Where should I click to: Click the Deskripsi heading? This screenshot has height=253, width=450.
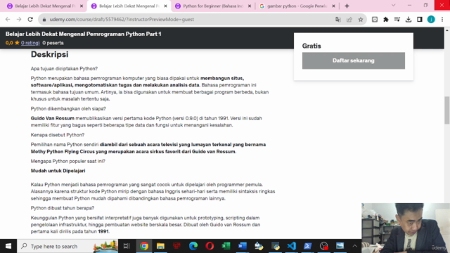click(x=50, y=54)
